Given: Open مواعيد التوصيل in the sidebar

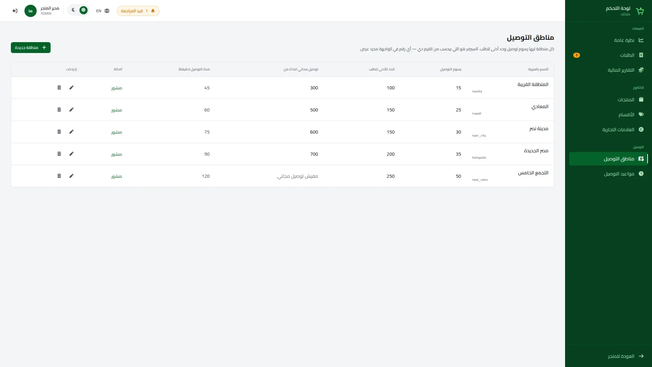Looking at the screenshot, I should (609, 174).
